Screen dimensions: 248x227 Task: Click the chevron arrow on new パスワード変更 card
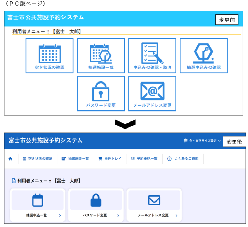point(118,215)
